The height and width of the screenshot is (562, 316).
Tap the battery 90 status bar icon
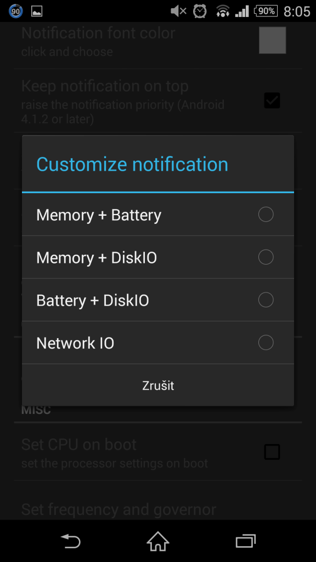tap(266, 11)
